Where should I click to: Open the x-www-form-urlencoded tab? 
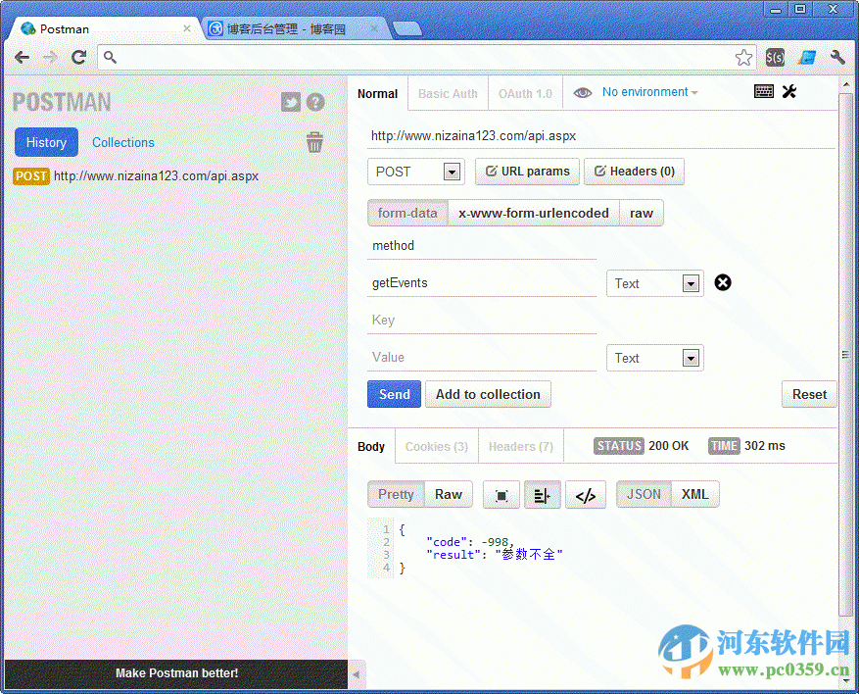point(533,212)
